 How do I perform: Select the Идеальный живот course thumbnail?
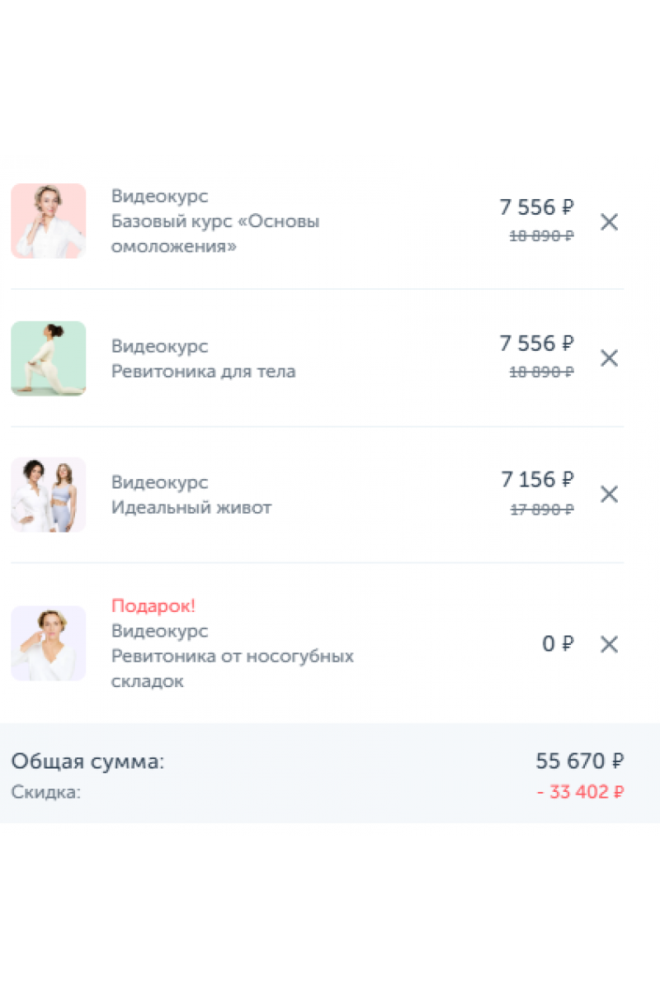point(49,495)
